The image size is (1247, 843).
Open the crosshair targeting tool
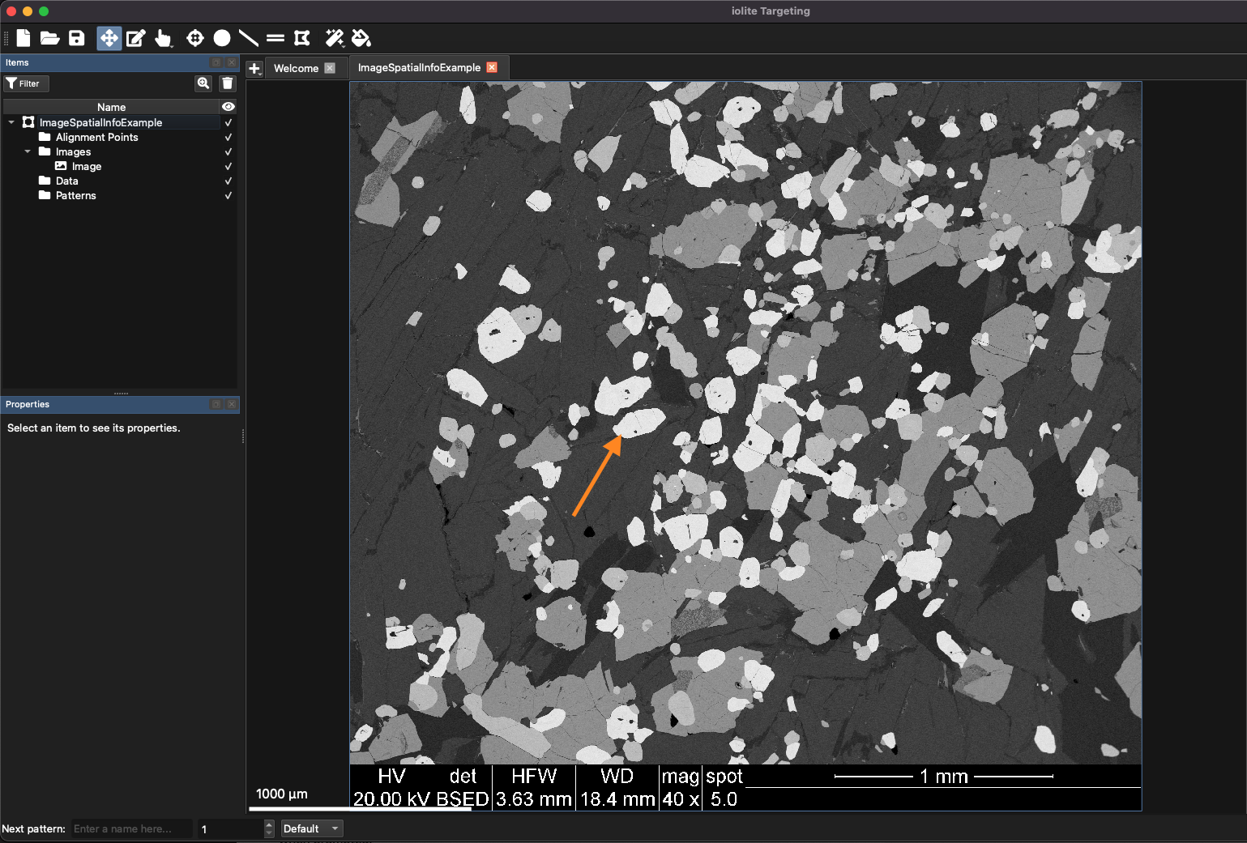tap(194, 38)
